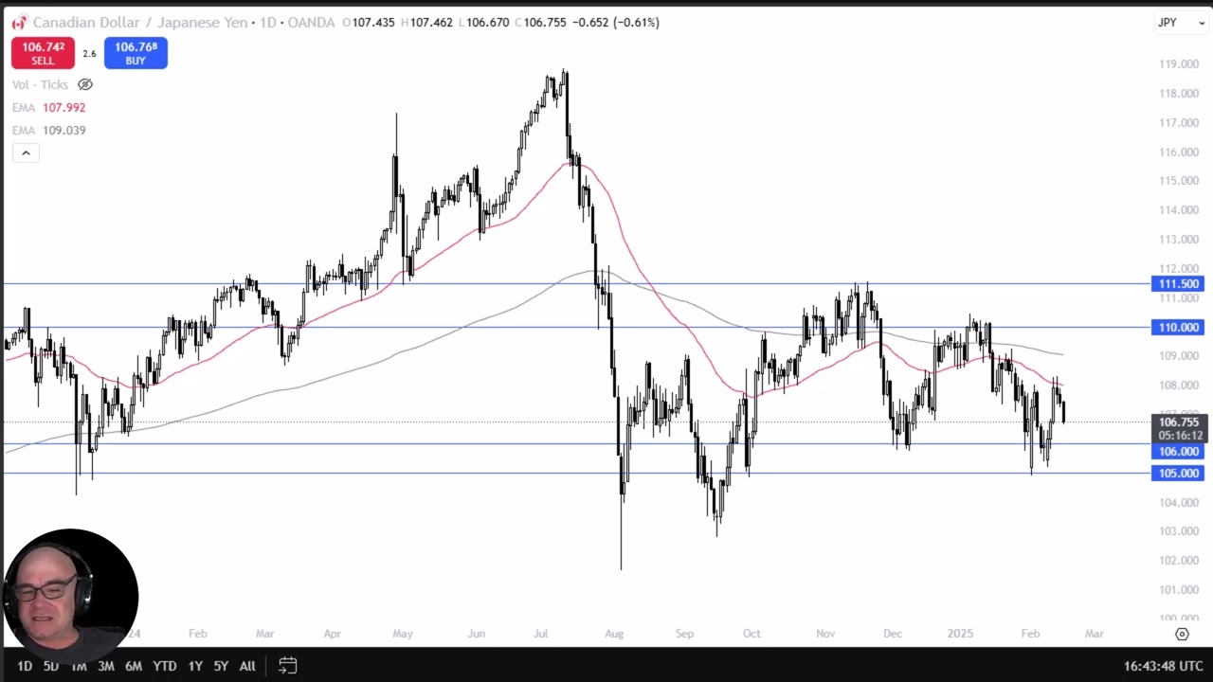Collapse the indicator legend with chevron
This screenshot has width=1213, height=682.
(26, 153)
